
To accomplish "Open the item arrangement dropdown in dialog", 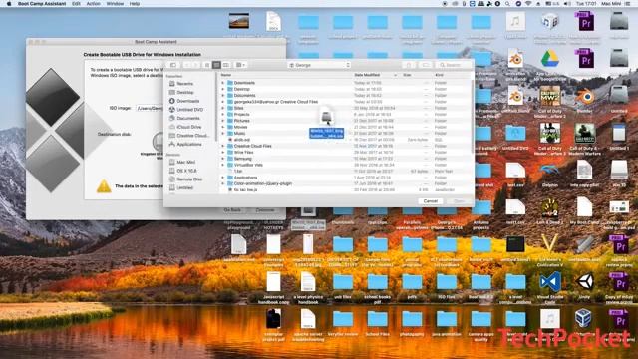I will click(241, 65).
